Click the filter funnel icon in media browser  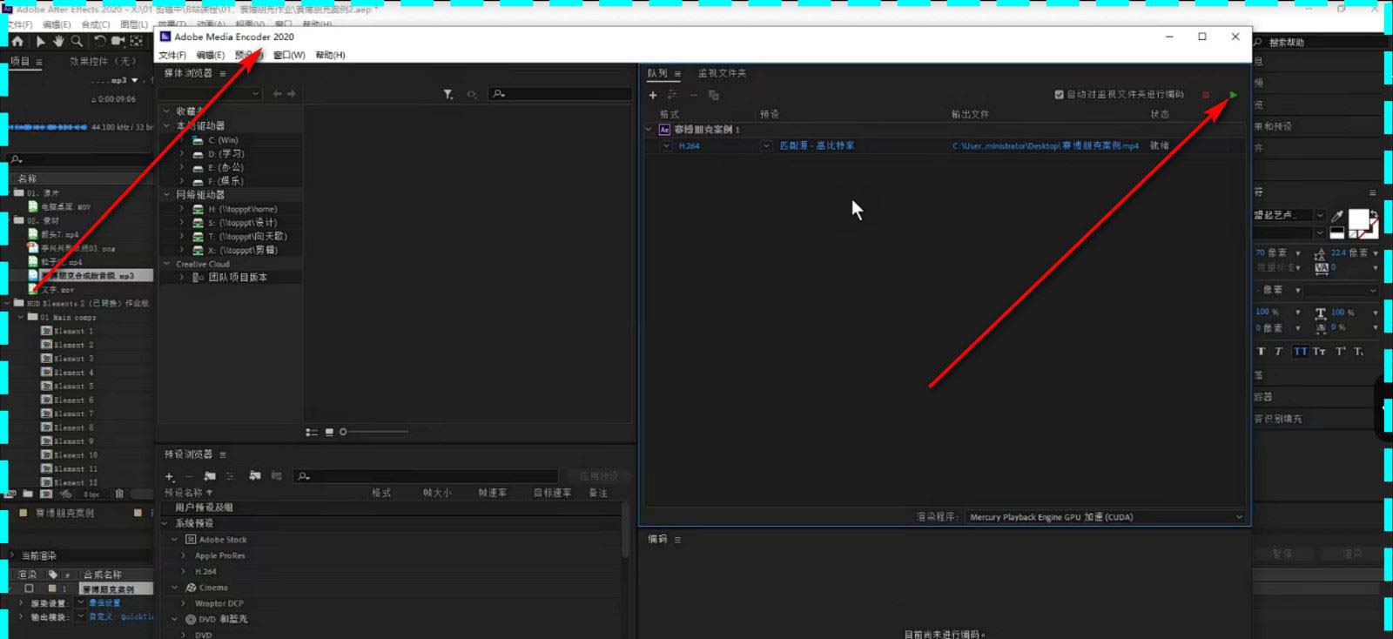pyautogui.click(x=448, y=94)
